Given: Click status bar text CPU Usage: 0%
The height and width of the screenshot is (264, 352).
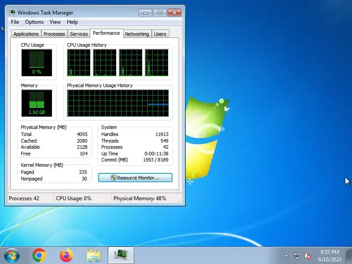Looking at the screenshot, I should pyautogui.click(x=73, y=198).
